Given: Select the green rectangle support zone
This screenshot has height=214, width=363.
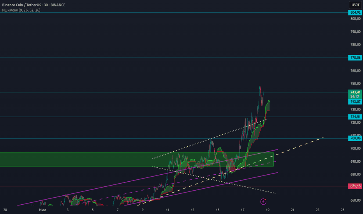Looking at the screenshot, I should pyautogui.click(x=137, y=160).
